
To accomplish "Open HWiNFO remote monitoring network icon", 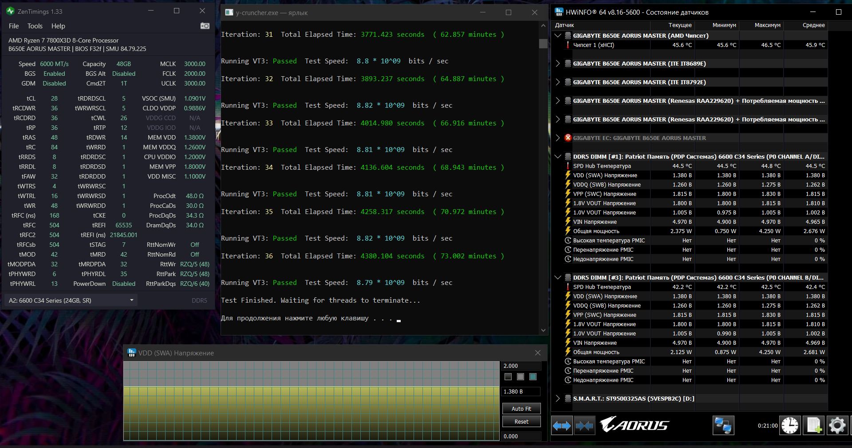I will pyautogui.click(x=723, y=426).
